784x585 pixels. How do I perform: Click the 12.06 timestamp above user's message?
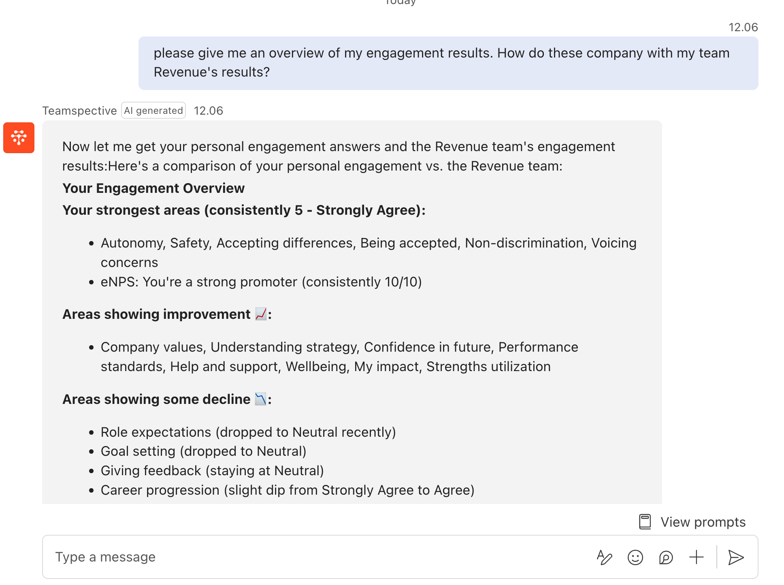point(743,27)
